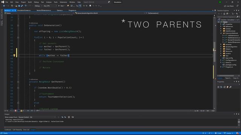Open the Edit menu
This screenshot has height=135, width=241.
(x=12, y=2)
